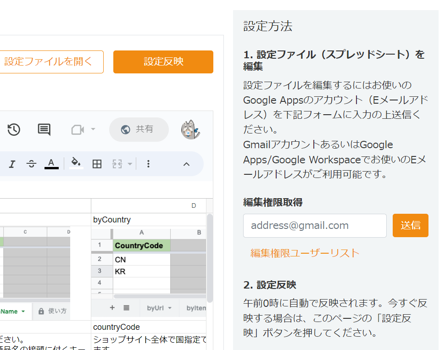Select the 使い方 sheet tab
The height and width of the screenshot is (350, 445).
point(53,311)
